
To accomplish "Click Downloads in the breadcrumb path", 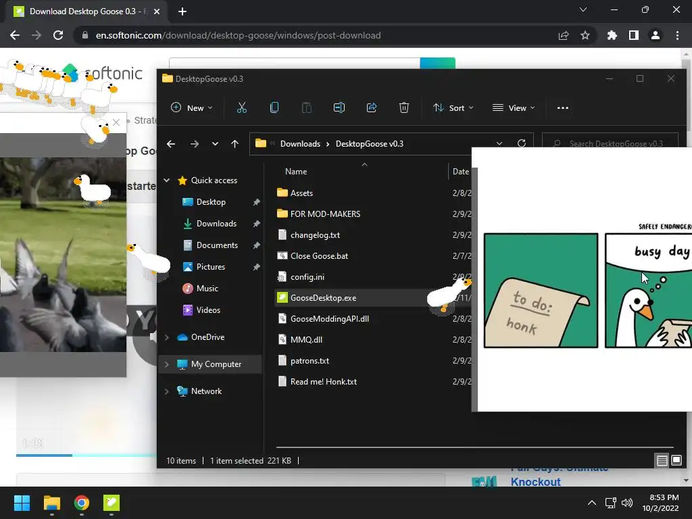I will 300,144.
